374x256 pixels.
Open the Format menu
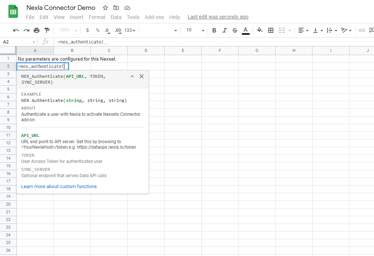[97, 17]
